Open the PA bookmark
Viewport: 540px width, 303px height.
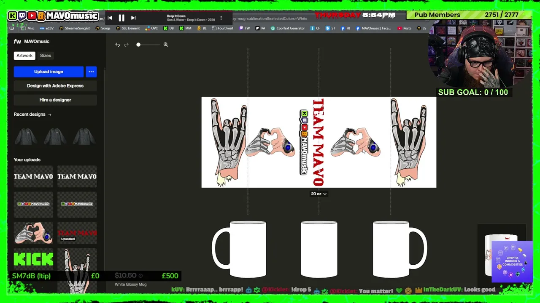(260, 28)
